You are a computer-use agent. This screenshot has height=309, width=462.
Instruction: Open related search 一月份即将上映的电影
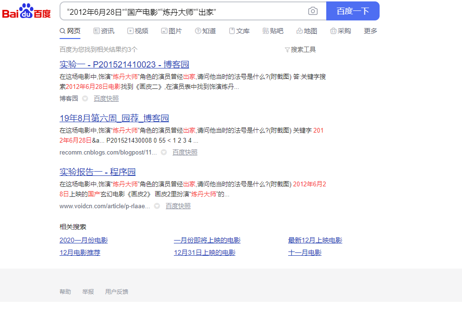[x=207, y=240]
